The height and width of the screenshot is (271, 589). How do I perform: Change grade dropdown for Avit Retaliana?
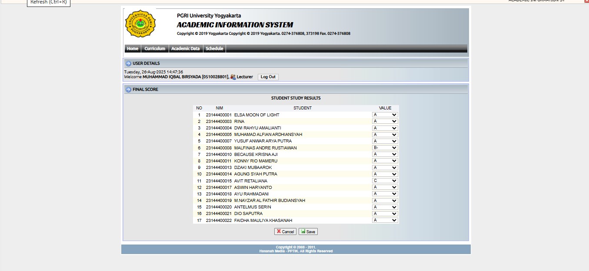coord(385,181)
